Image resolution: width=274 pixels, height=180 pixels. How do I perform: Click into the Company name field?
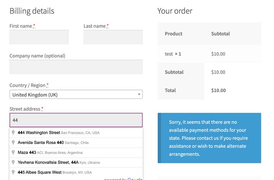76,67
